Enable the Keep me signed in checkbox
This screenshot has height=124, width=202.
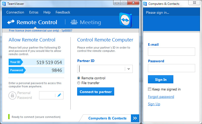click(150, 89)
